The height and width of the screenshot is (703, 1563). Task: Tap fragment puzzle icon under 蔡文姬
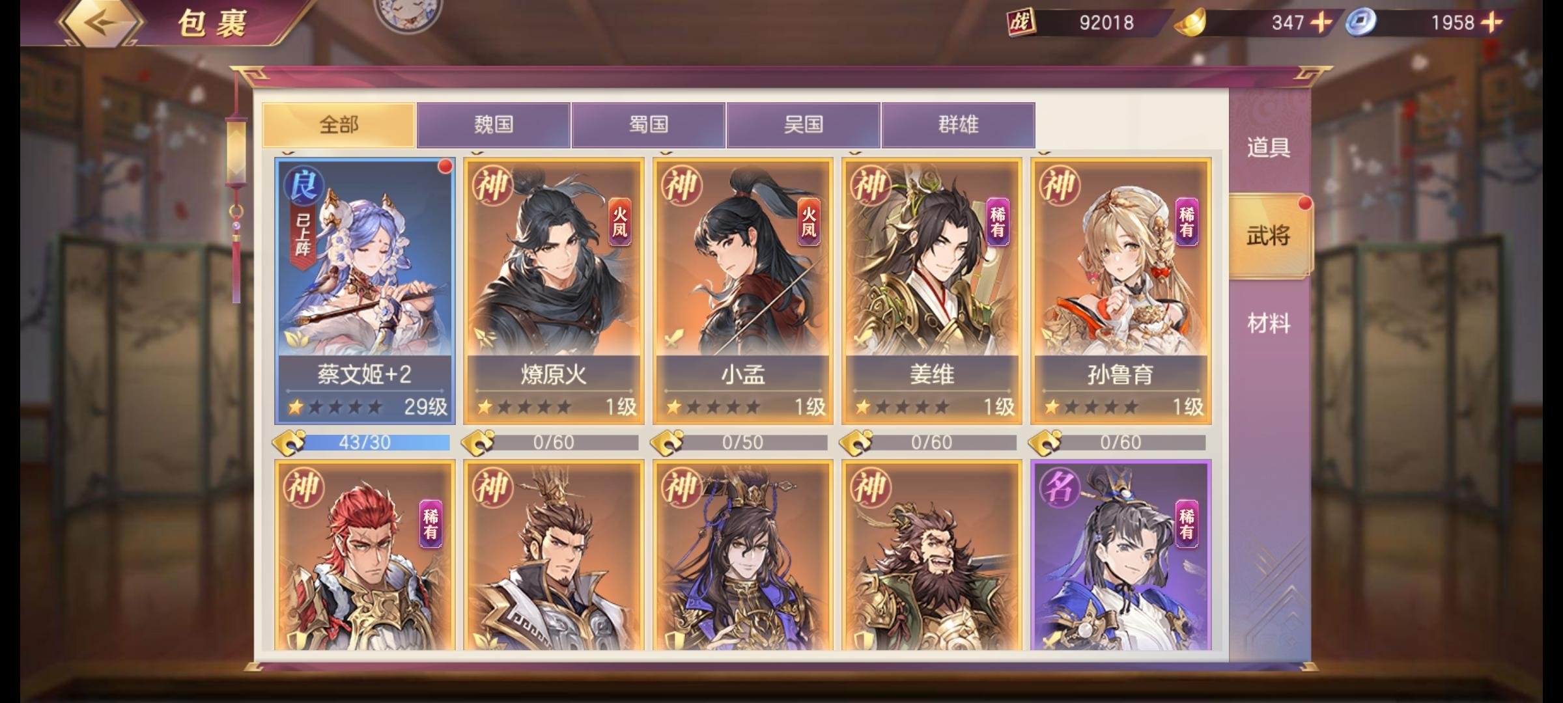click(287, 443)
